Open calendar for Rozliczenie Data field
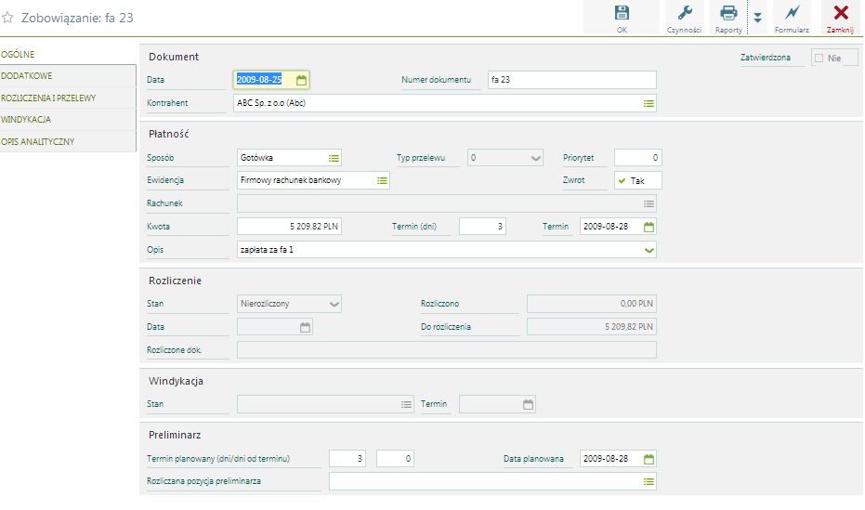 pos(305,328)
